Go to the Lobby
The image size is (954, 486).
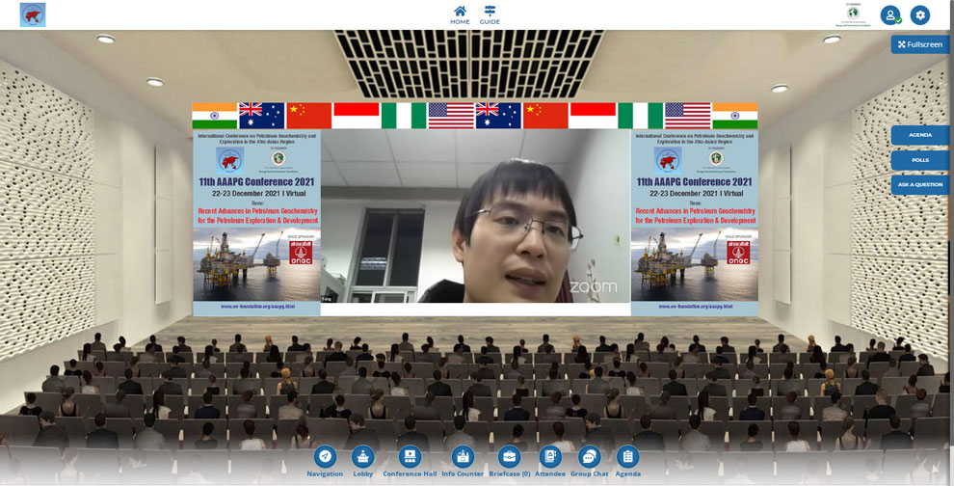[x=363, y=462]
